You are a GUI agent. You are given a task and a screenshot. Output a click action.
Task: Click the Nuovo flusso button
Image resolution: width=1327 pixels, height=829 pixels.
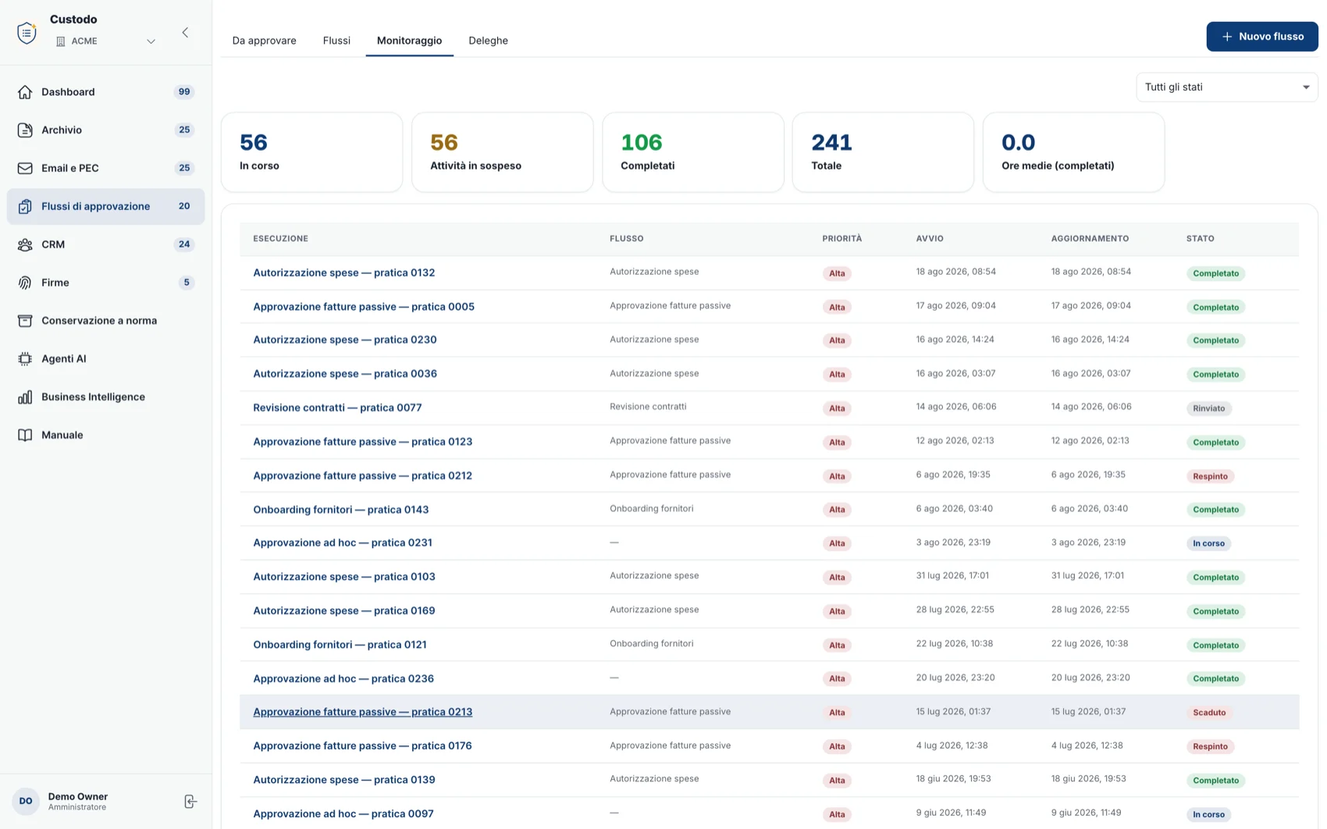coord(1262,37)
